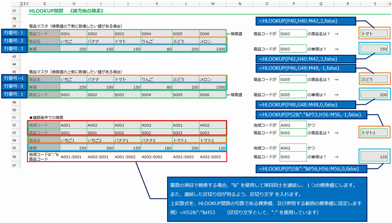Click the '行番号: 0' callout label

tap(14, 86)
